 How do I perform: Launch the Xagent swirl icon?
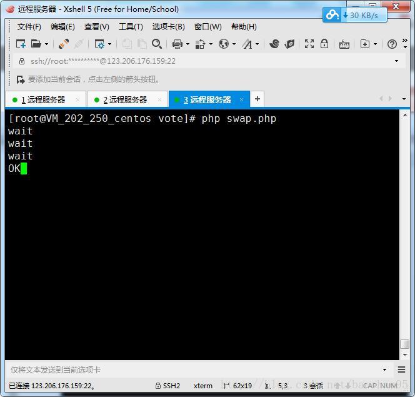[274, 44]
